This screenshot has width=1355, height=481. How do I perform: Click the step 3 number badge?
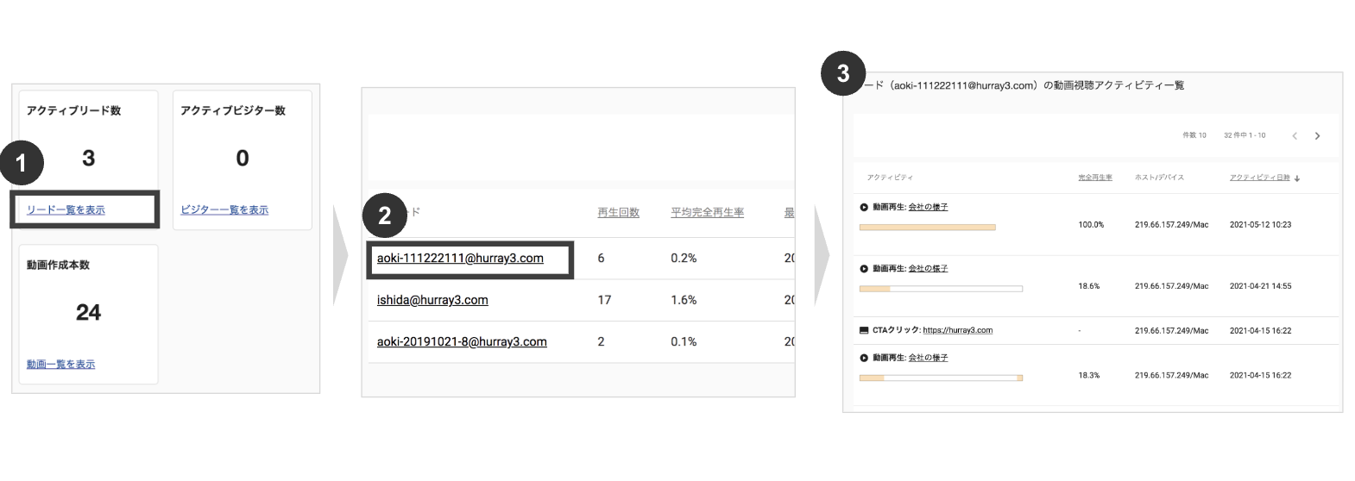coord(843,73)
